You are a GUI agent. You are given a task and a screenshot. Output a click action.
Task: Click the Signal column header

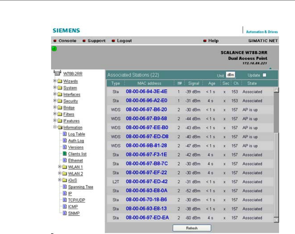pyautogui.click(x=194, y=83)
